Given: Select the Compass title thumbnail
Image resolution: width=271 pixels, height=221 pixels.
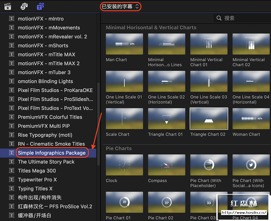Looking at the screenshot, I should click(167, 165).
